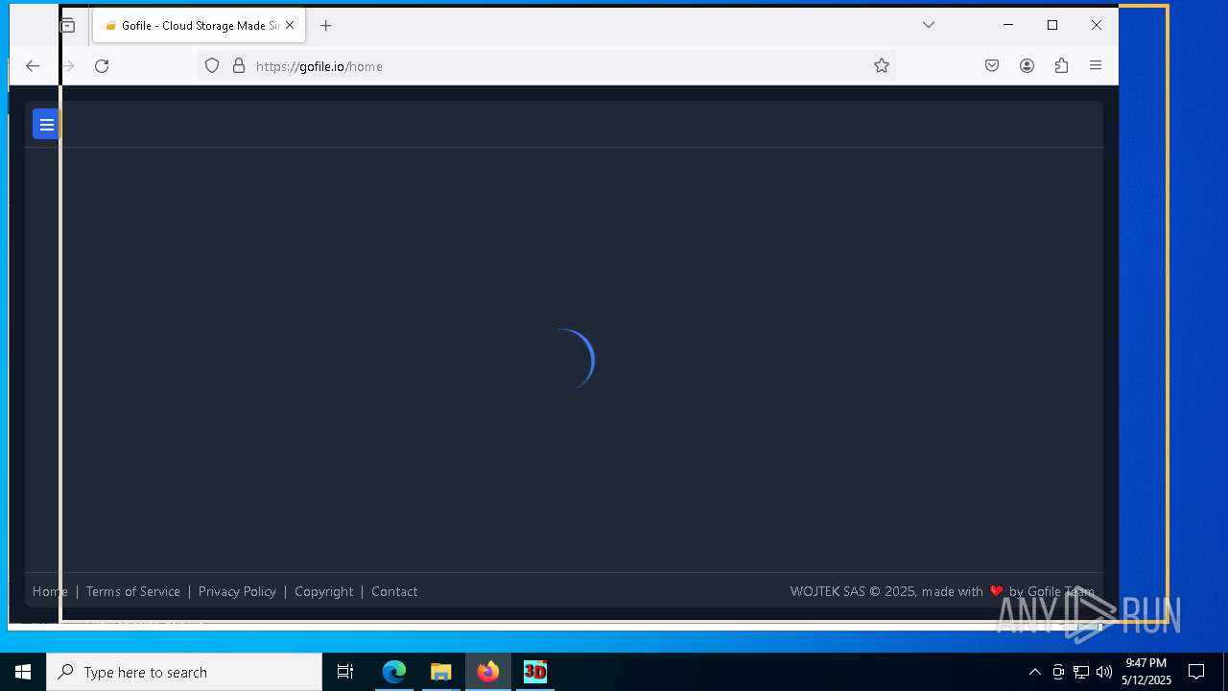Image resolution: width=1228 pixels, height=691 pixels.
Task: Close the Gofile tab
Action: pyautogui.click(x=290, y=26)
